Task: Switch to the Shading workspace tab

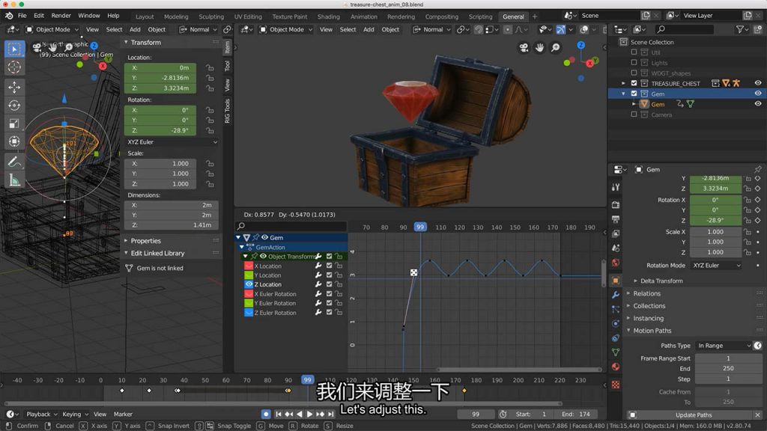Action: tap(328, 16)
